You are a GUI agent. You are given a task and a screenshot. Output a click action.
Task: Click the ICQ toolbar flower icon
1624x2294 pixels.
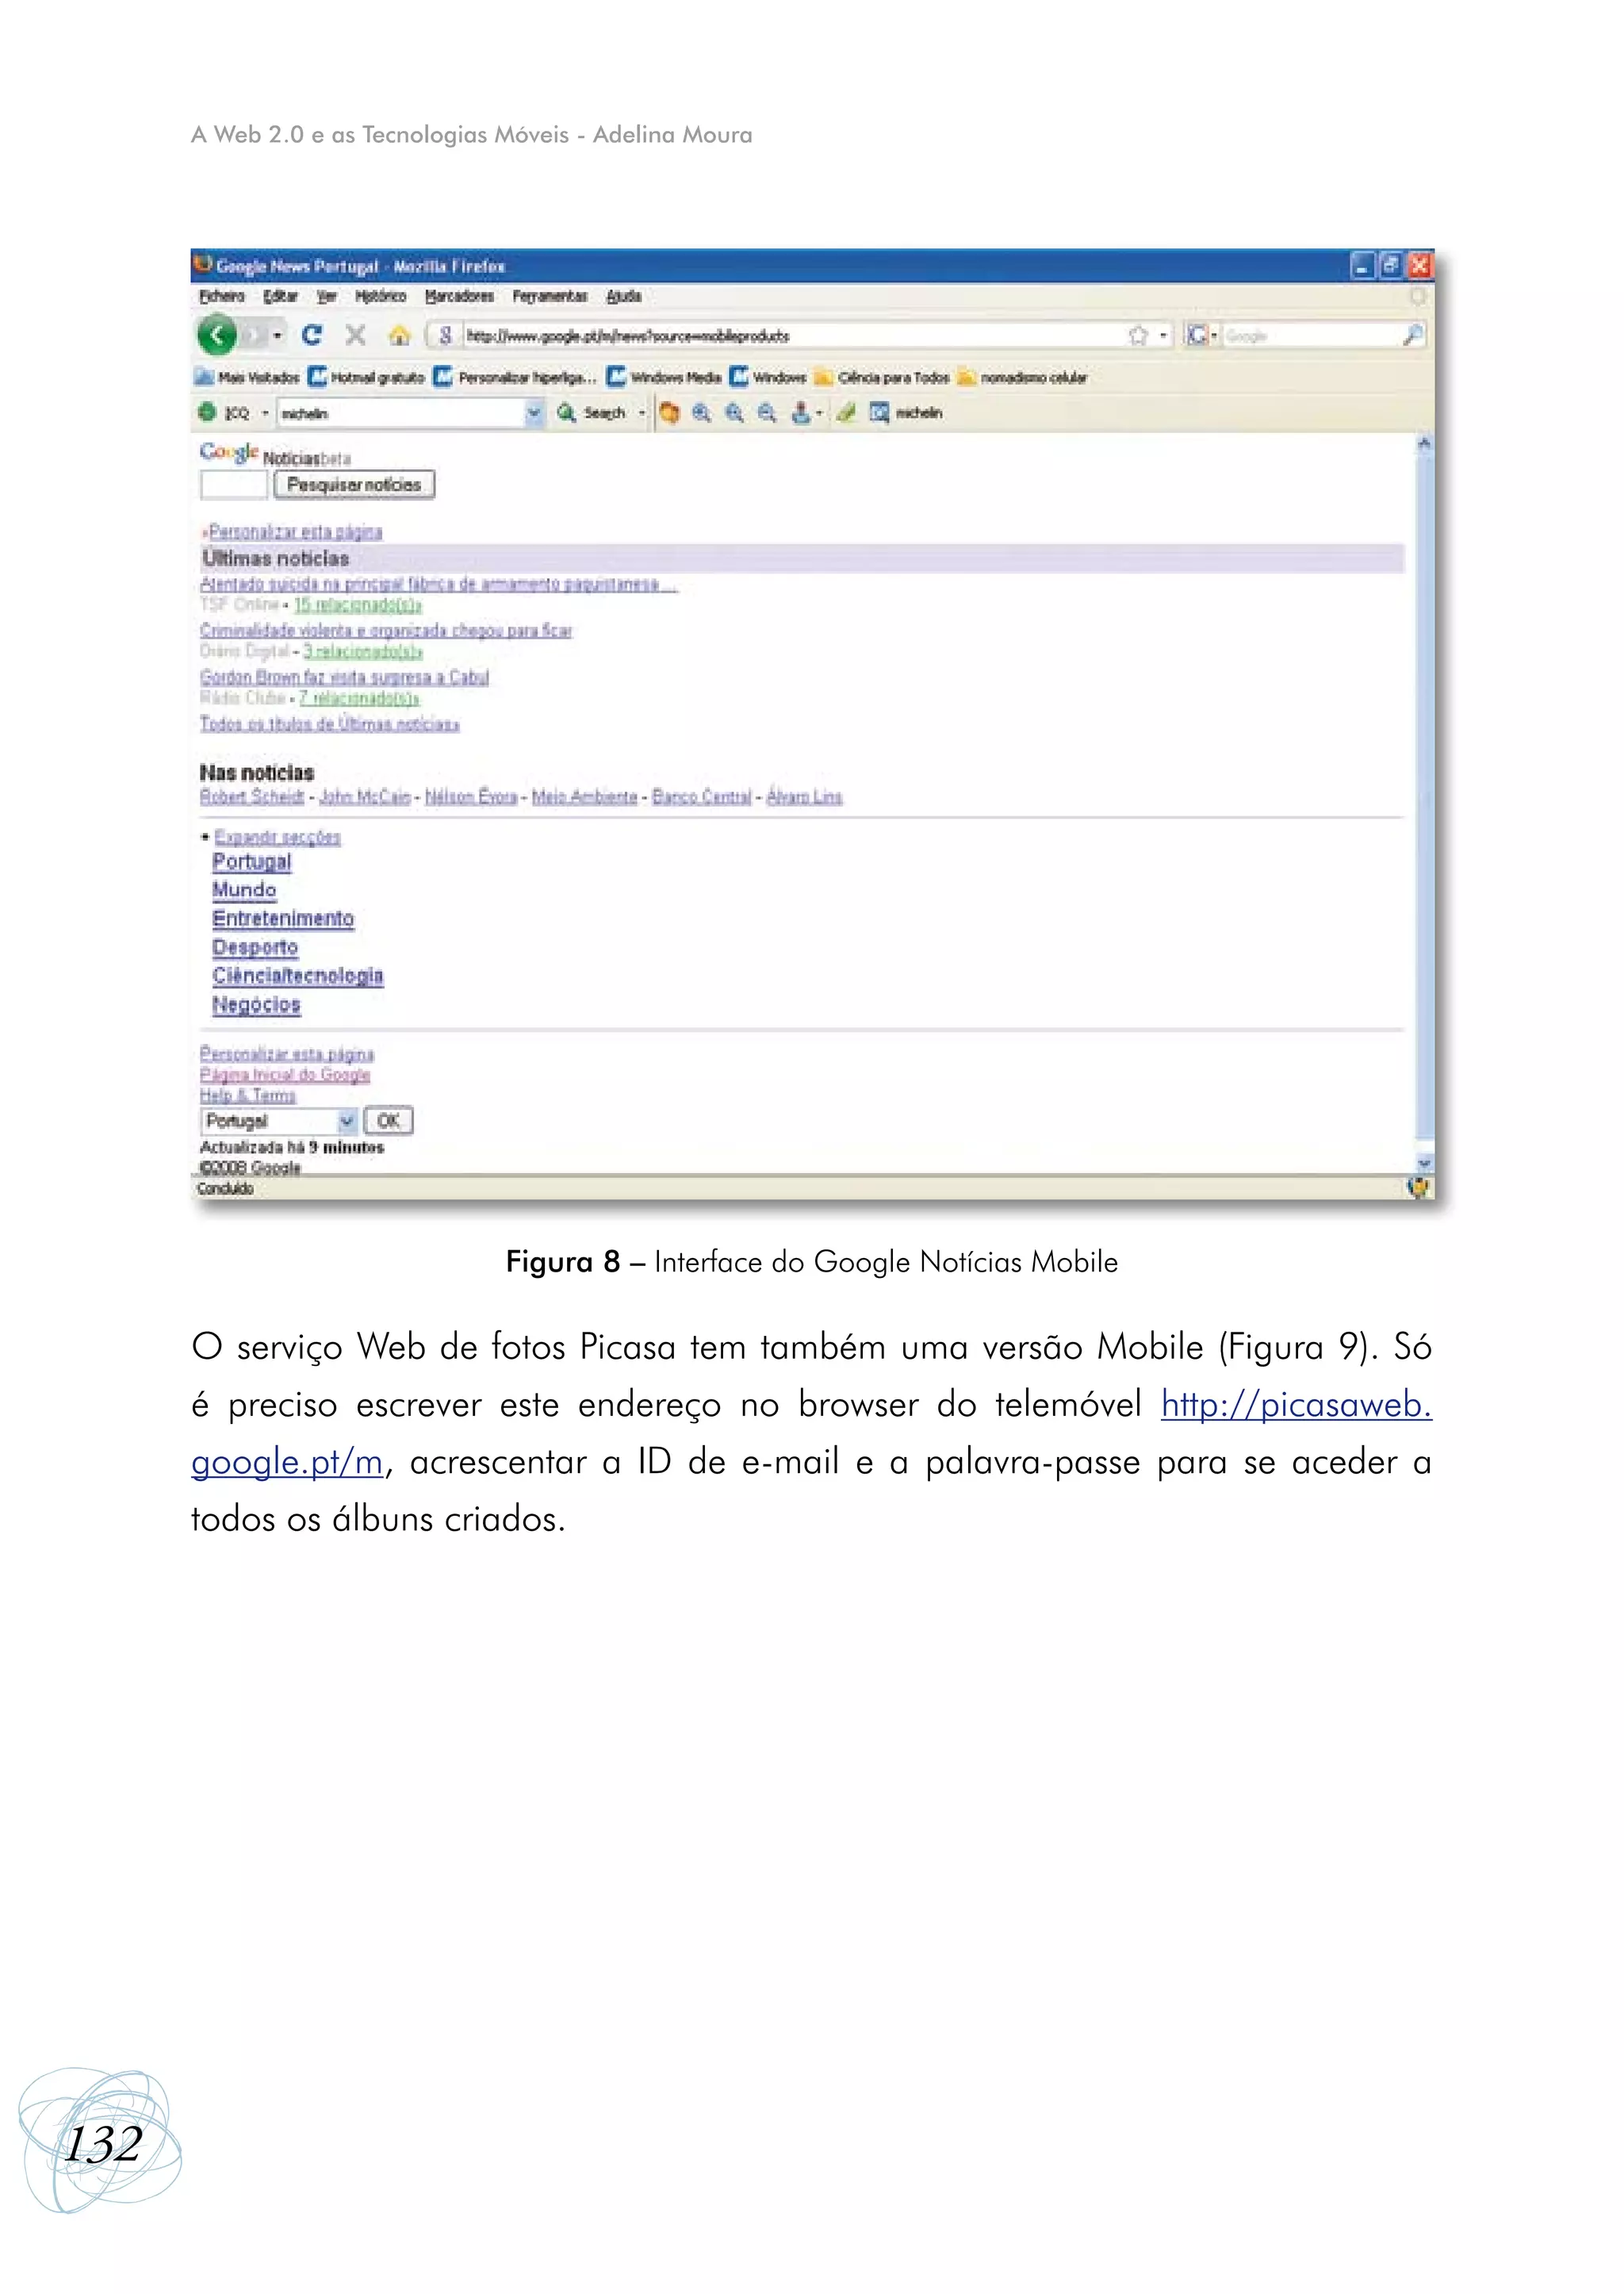click(x=207, y=412)
